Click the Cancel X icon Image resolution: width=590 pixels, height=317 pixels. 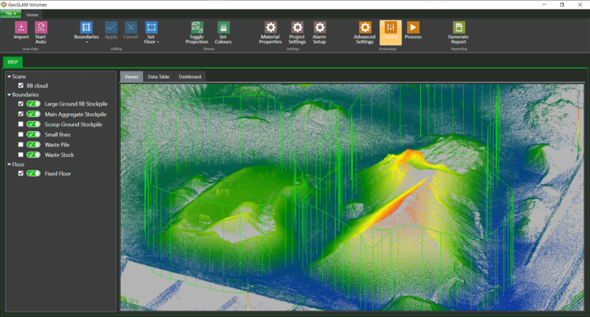(130, 27)
